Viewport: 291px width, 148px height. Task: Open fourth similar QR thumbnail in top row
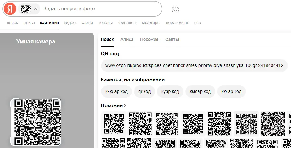193,124
